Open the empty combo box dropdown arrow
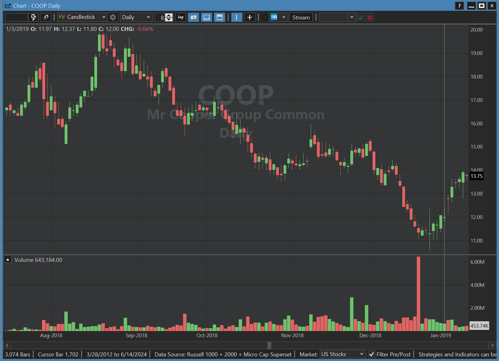499x361 pixels. pos(352,17)
